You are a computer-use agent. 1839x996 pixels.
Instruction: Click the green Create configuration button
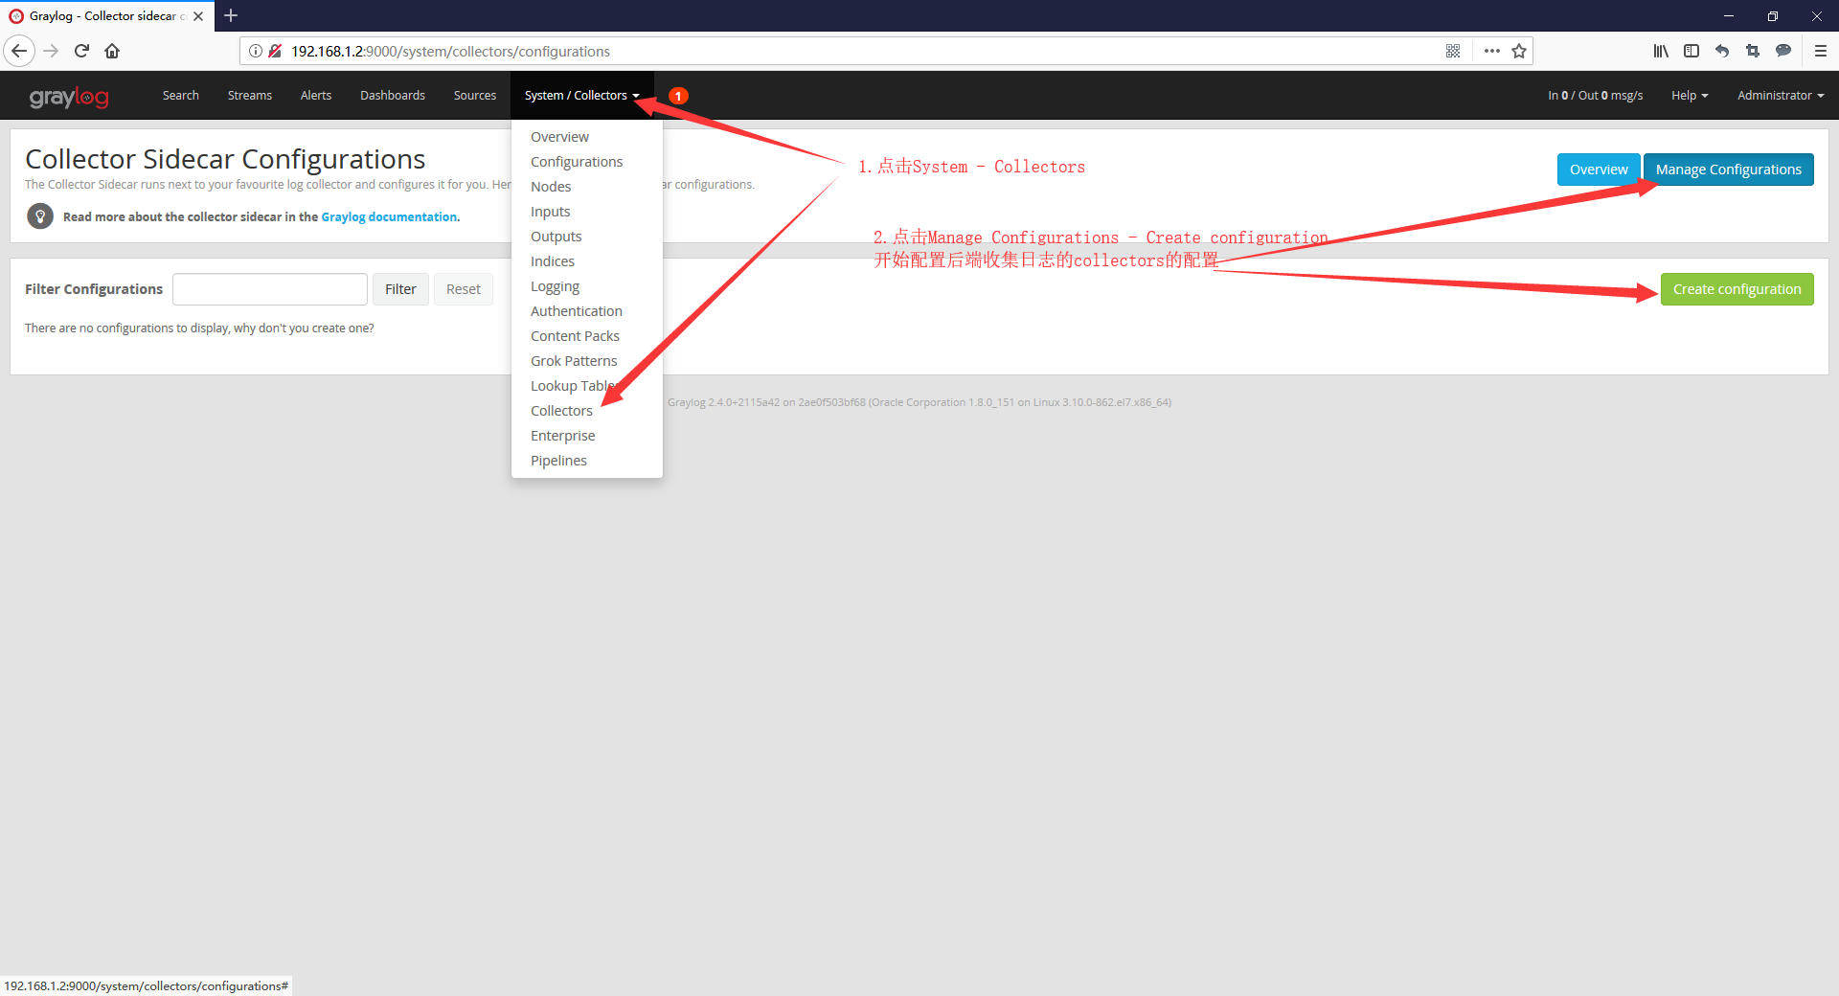[x=1737, y=289]
